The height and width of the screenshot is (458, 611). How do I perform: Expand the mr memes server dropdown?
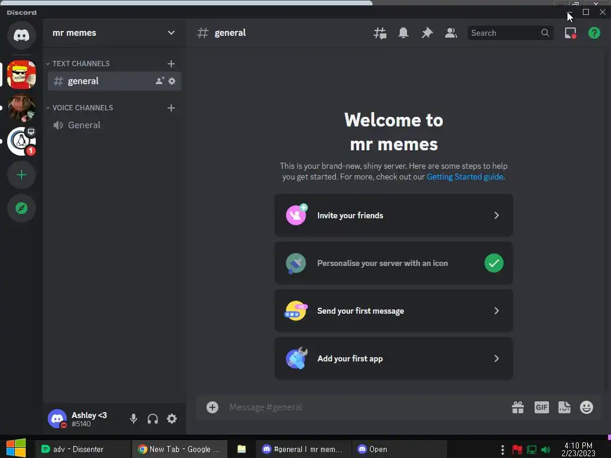click(171, 33)
